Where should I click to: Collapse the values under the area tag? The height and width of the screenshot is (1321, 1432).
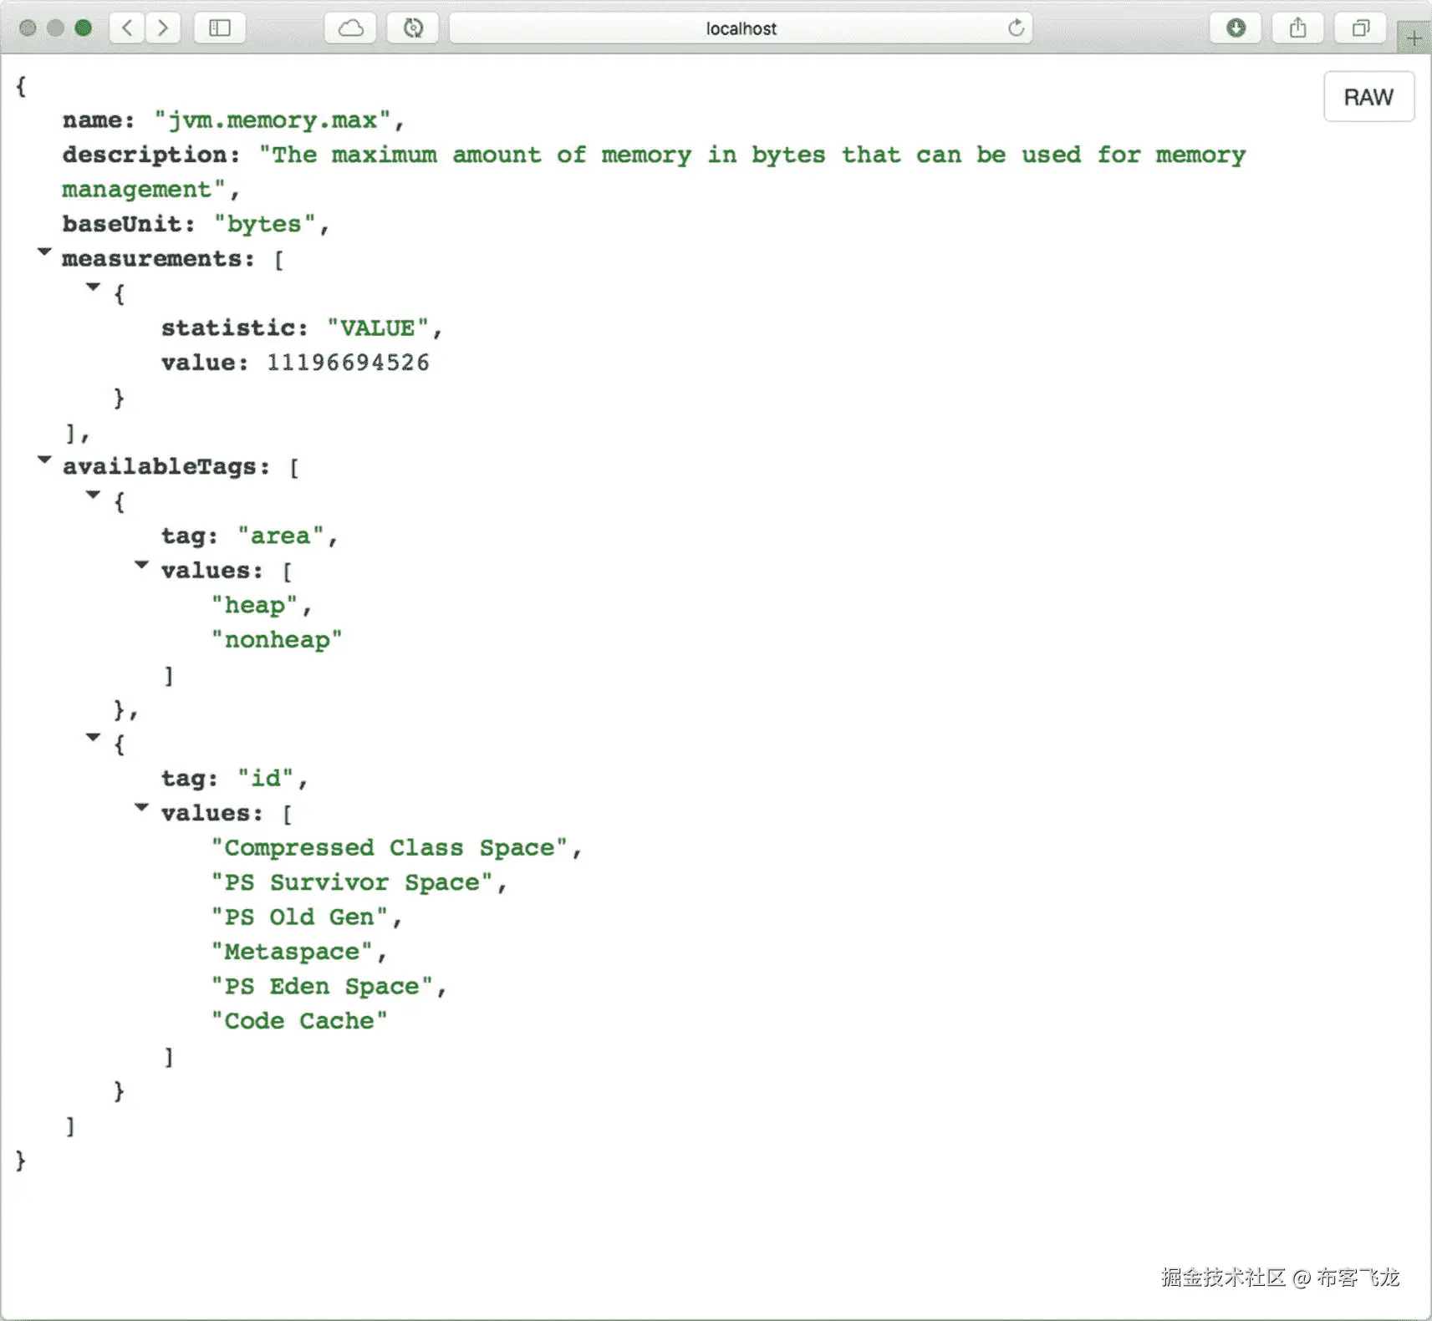click(x=140, y=565)
